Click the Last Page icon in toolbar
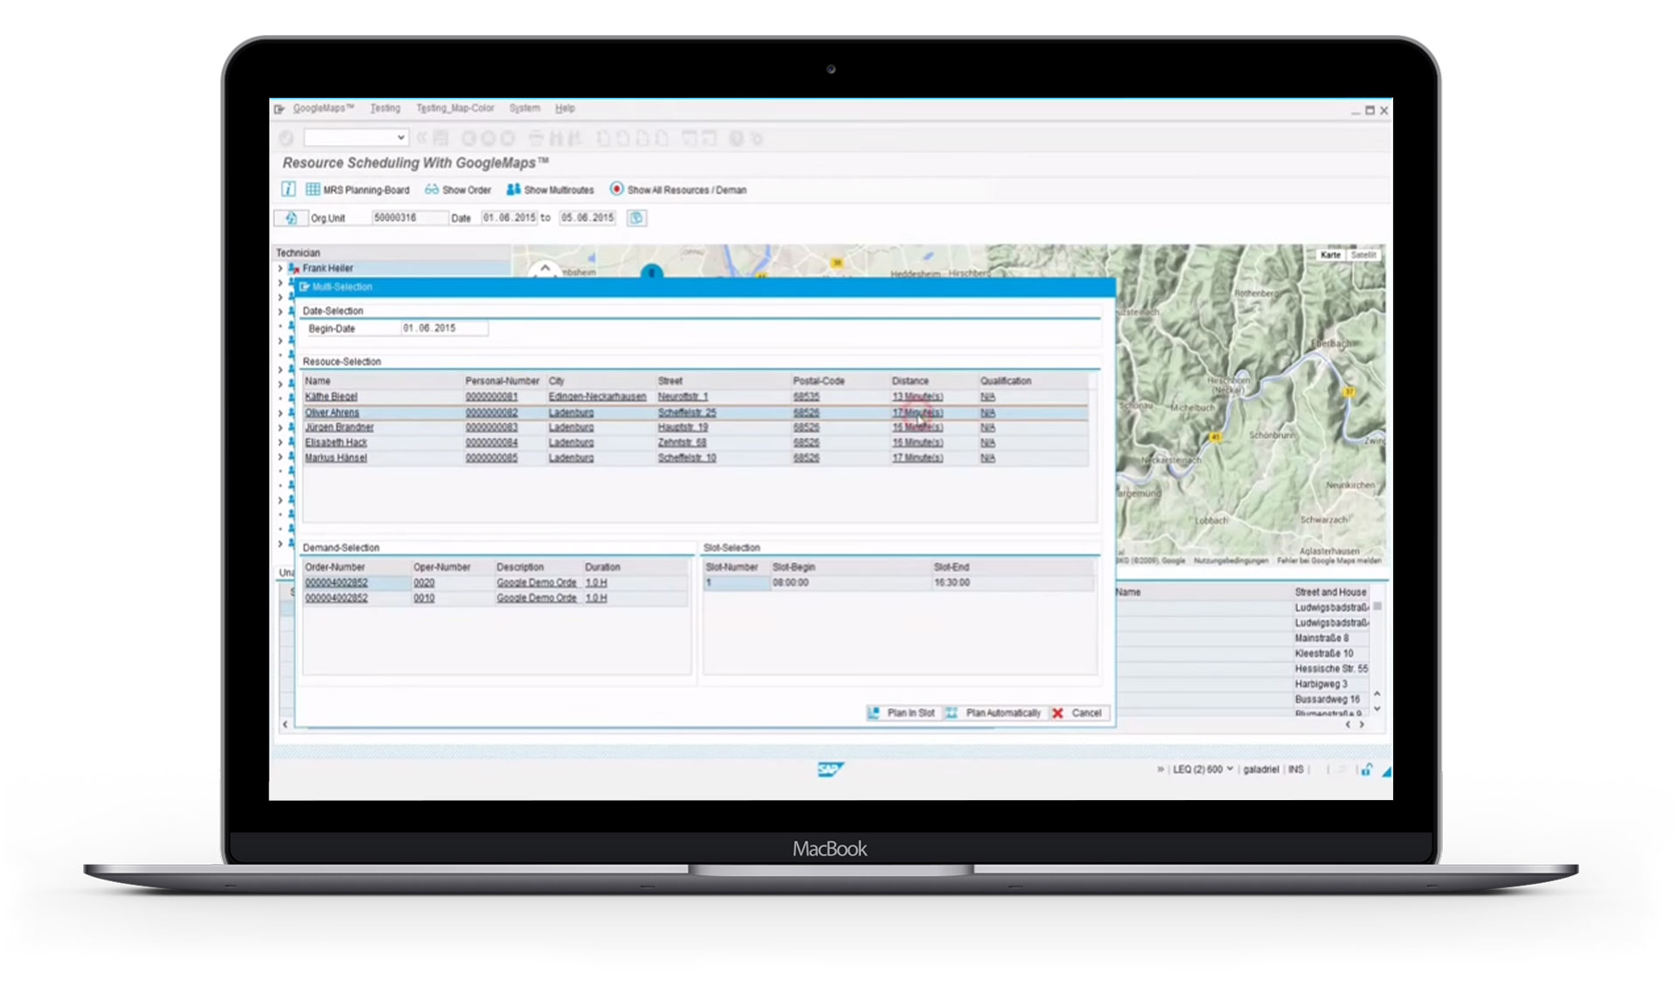 click(x=662, y=138)
